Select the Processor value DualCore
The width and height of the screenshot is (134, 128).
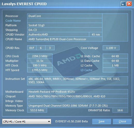click(65, 16)
